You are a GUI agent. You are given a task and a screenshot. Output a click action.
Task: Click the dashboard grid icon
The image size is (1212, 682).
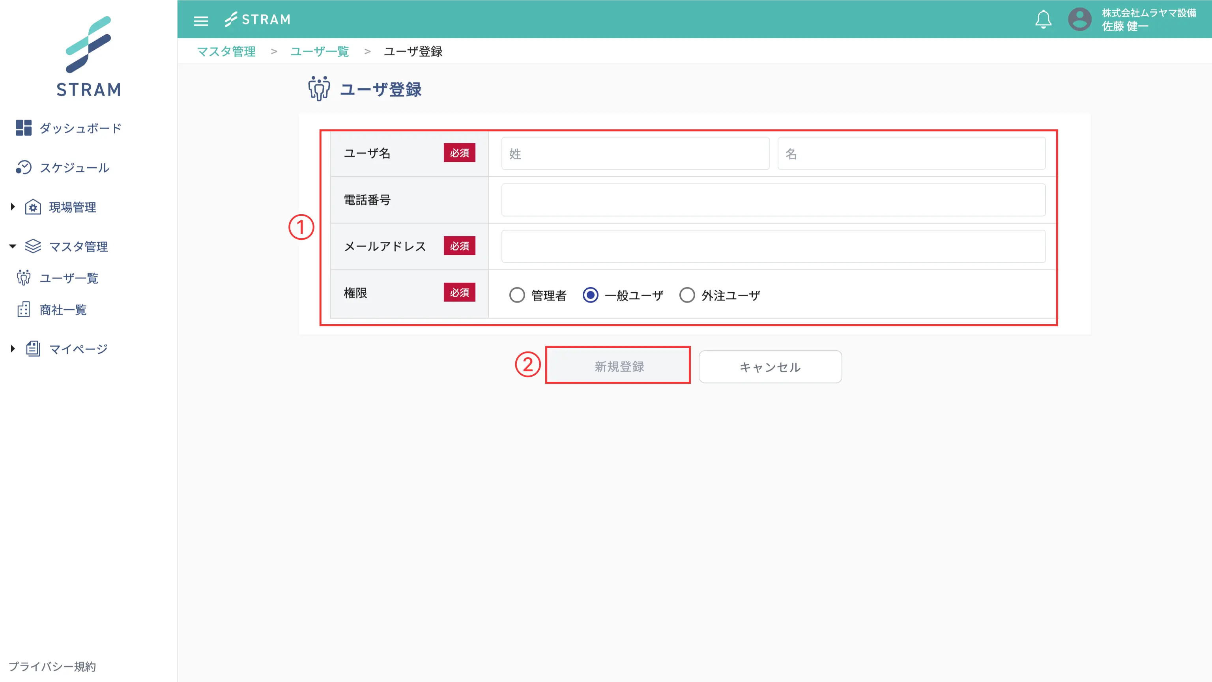pyautogui.click(x=24, y=127)
